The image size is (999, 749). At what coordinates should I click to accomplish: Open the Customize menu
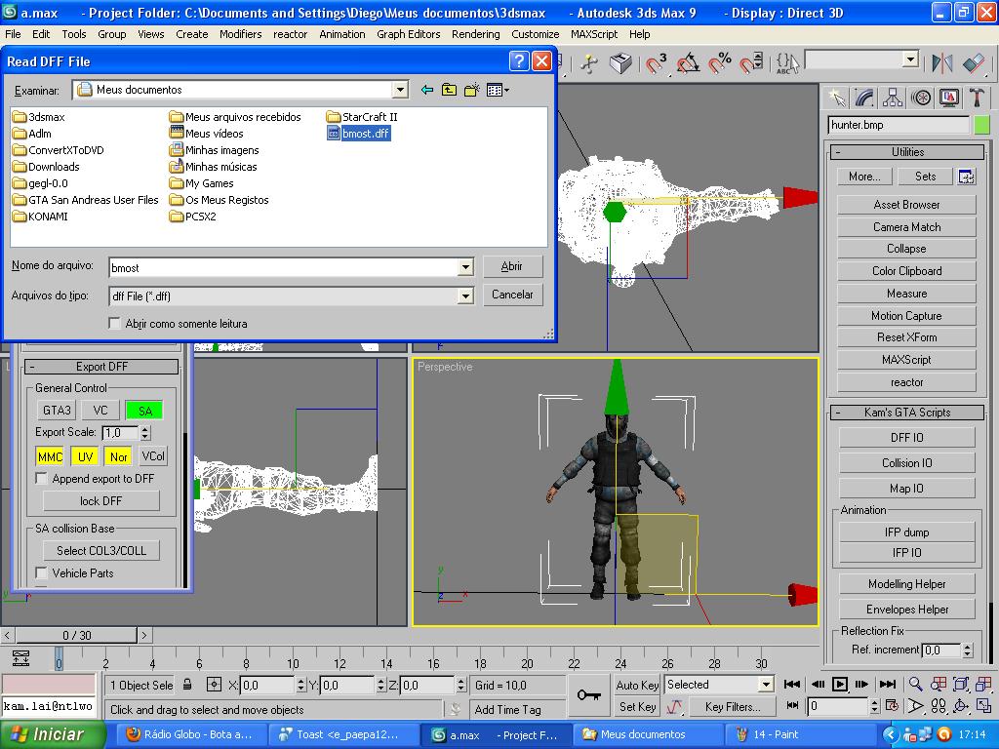[536, 34]
